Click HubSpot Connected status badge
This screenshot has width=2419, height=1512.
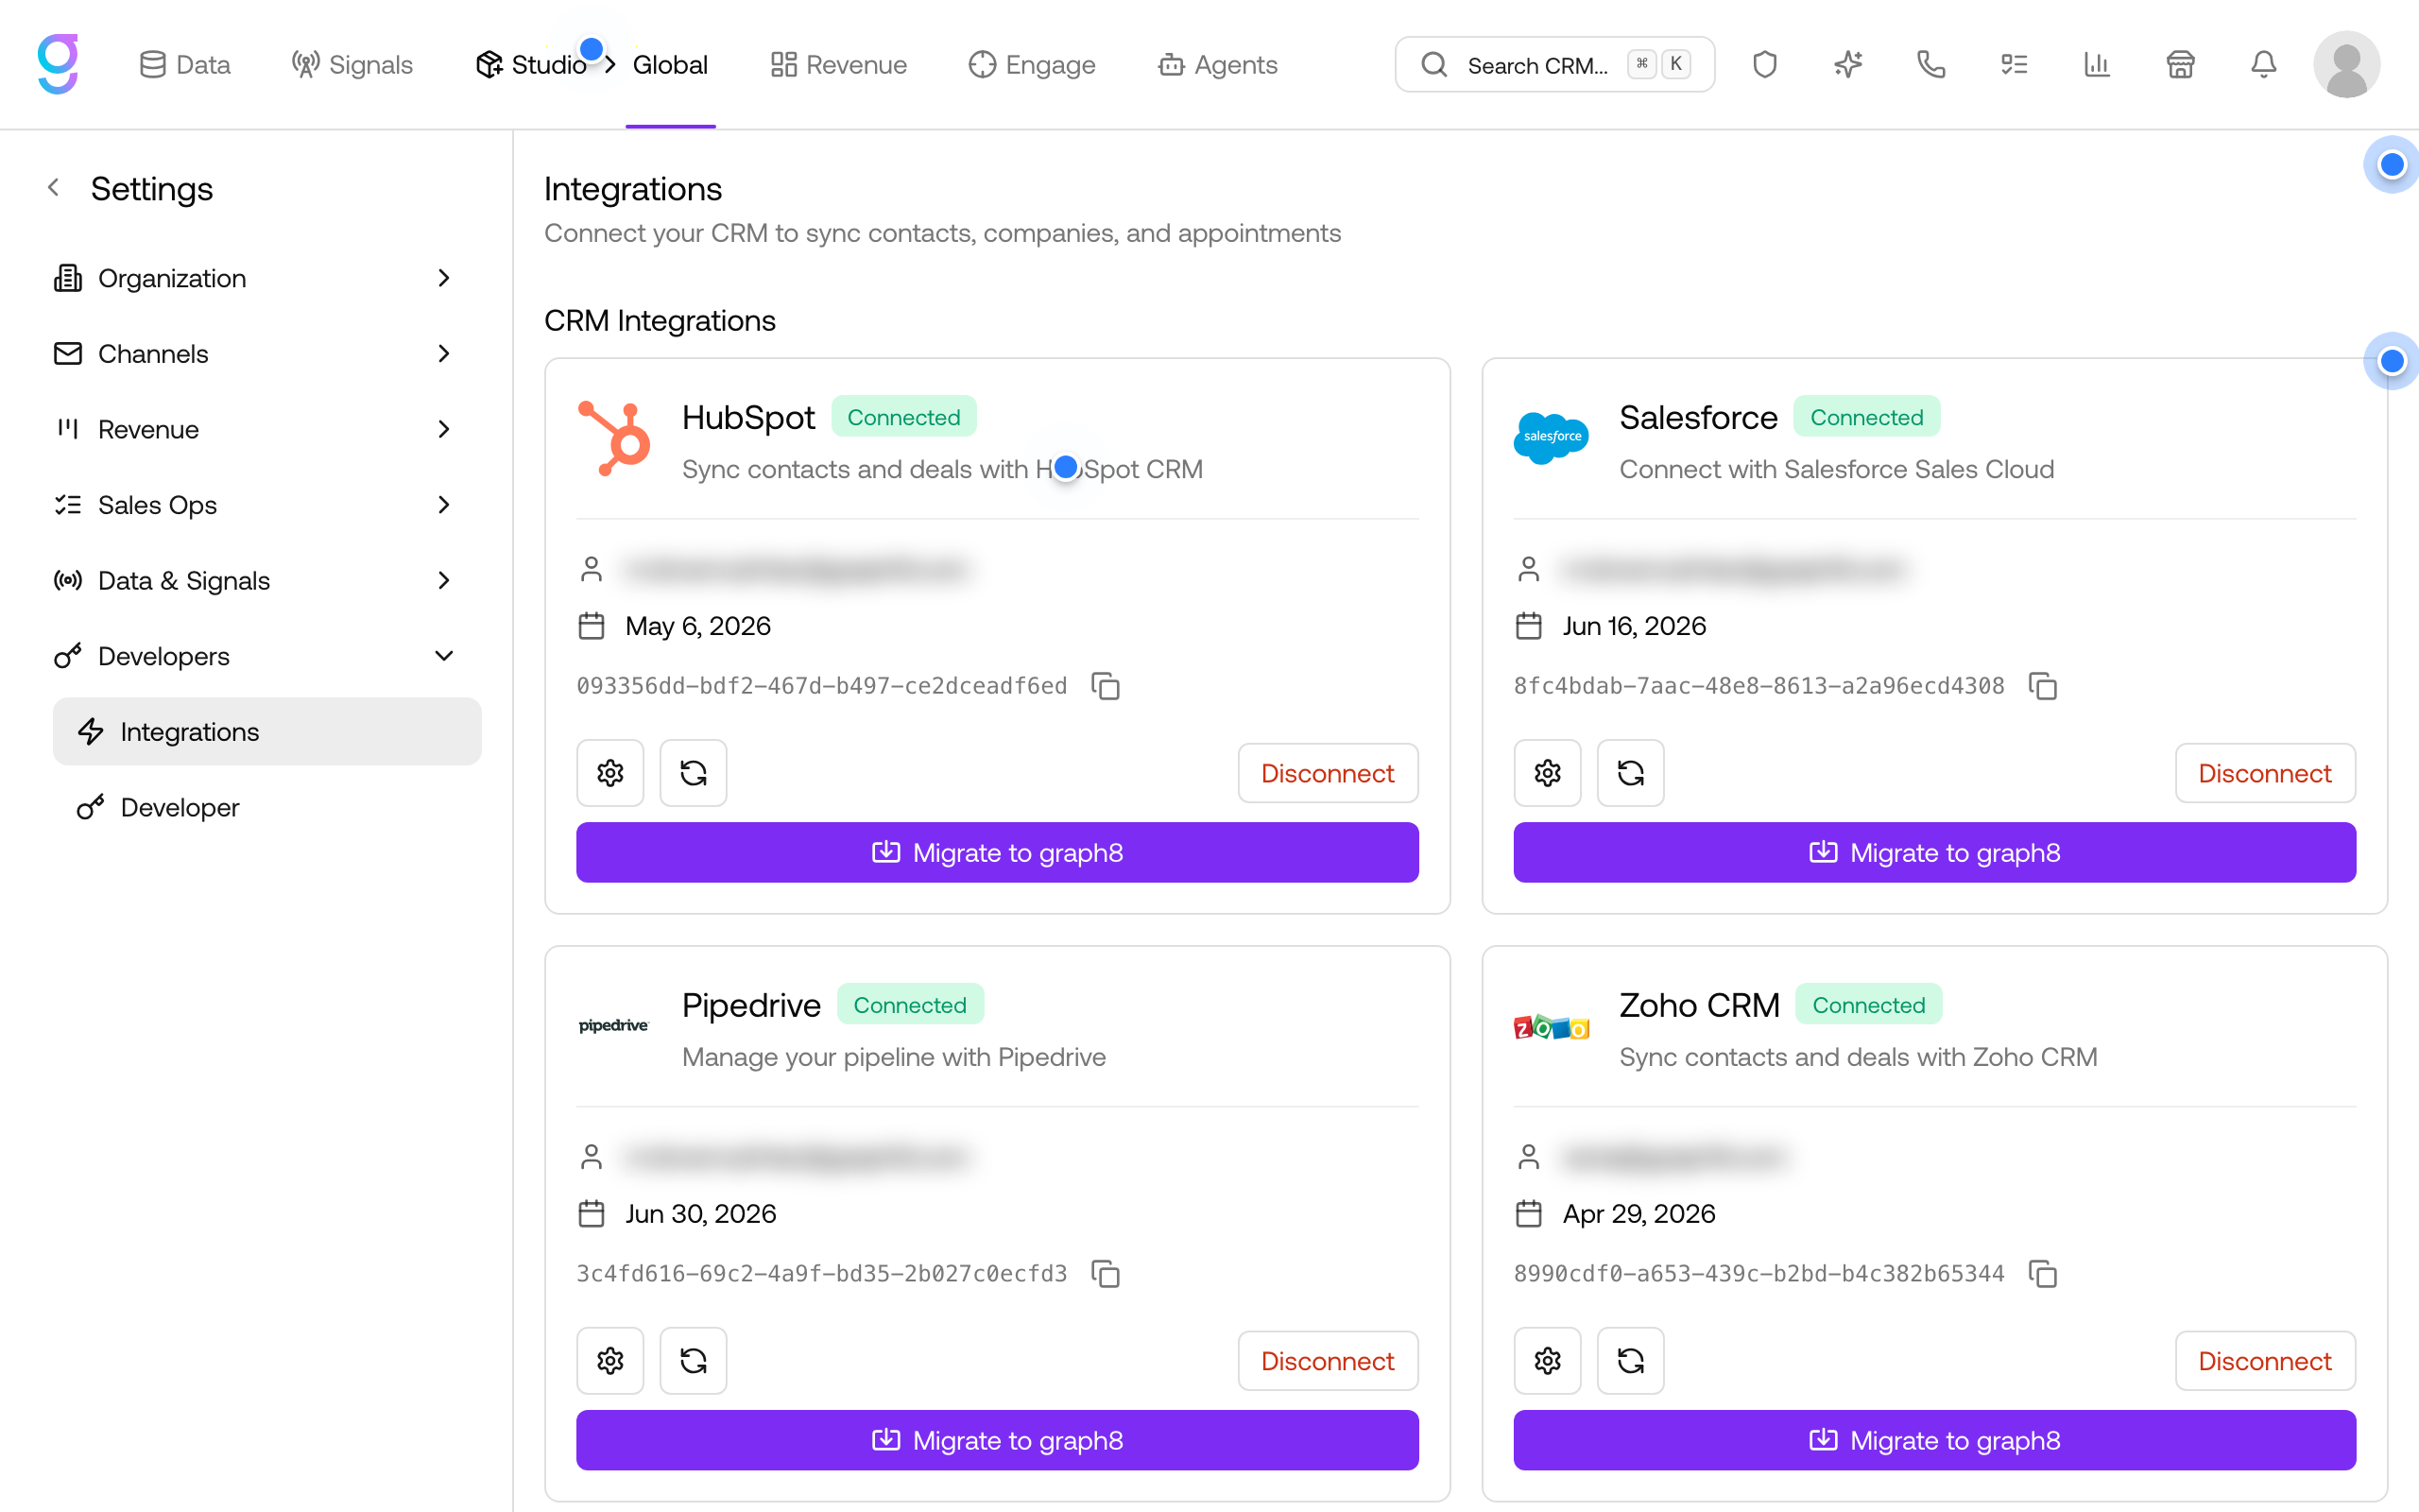point(903,417)
